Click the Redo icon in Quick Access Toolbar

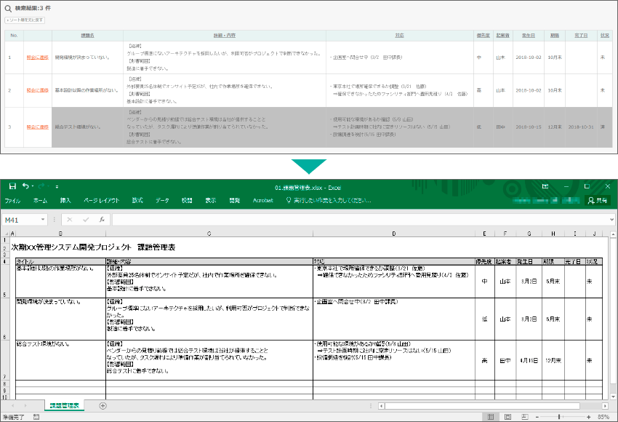point(41,186)
